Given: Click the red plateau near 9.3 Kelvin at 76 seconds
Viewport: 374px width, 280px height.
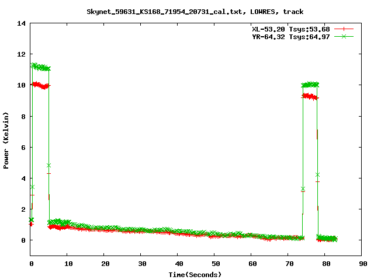Looking at the screenshot, I should 310,96.
